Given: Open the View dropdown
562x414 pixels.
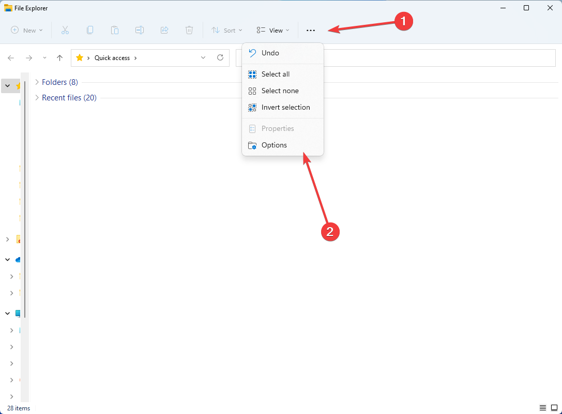Looking at the screenshot, I should [273, 30].
